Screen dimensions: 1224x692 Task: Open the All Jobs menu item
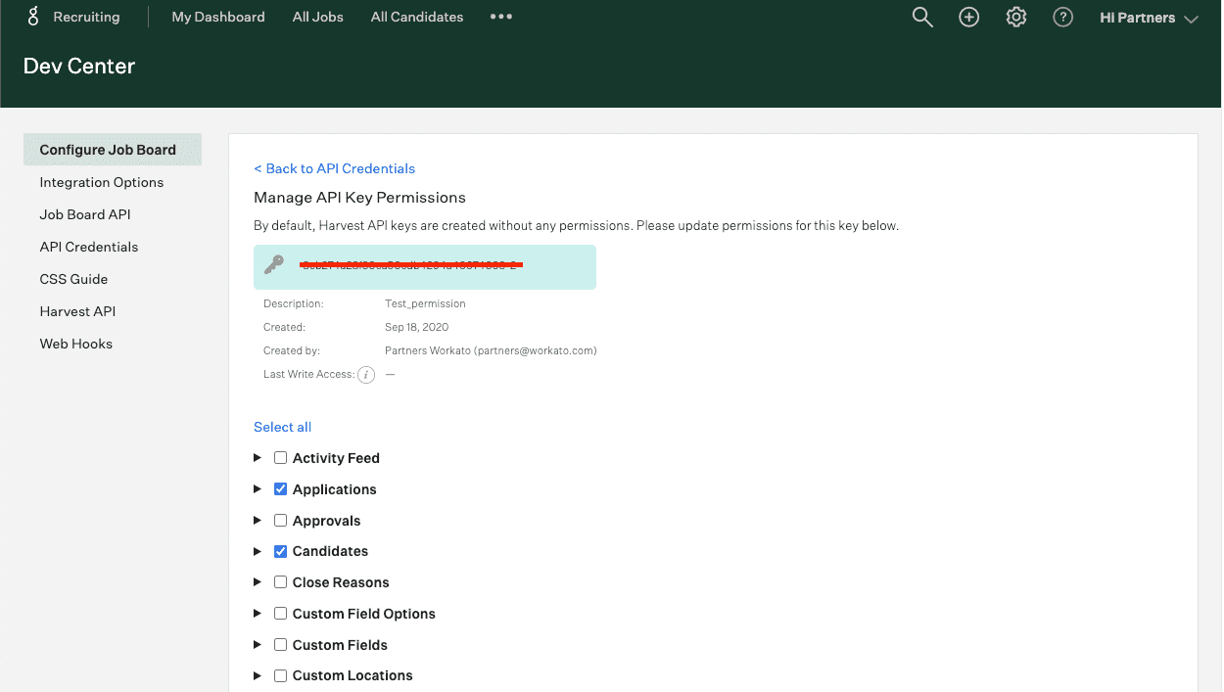click(x=317, y=17)
